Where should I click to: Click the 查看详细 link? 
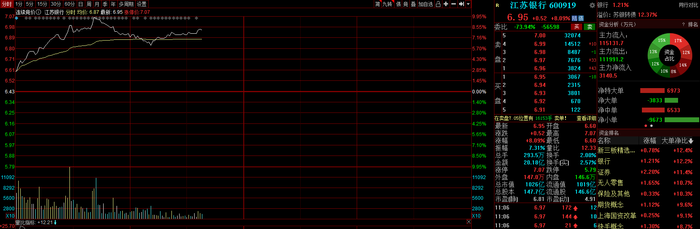(x=586, y=118)
